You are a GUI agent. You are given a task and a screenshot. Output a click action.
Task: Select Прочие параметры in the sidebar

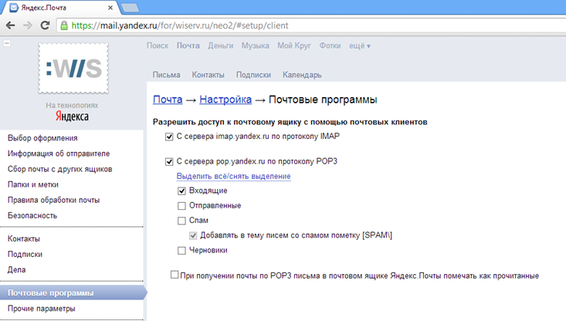(x=42, y=309)
